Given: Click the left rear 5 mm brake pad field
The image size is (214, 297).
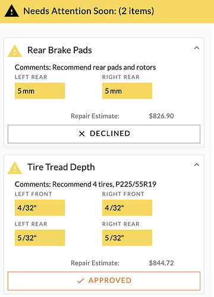Looking at the screenshot, I should pyautogui.click(x=40, y=91).
